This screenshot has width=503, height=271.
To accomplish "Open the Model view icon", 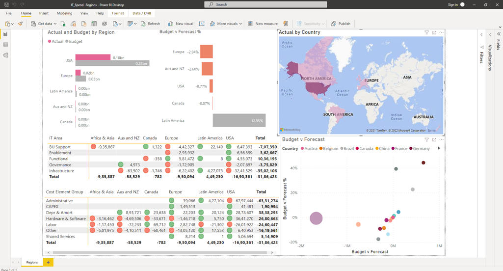I will [x=5, y=55].
